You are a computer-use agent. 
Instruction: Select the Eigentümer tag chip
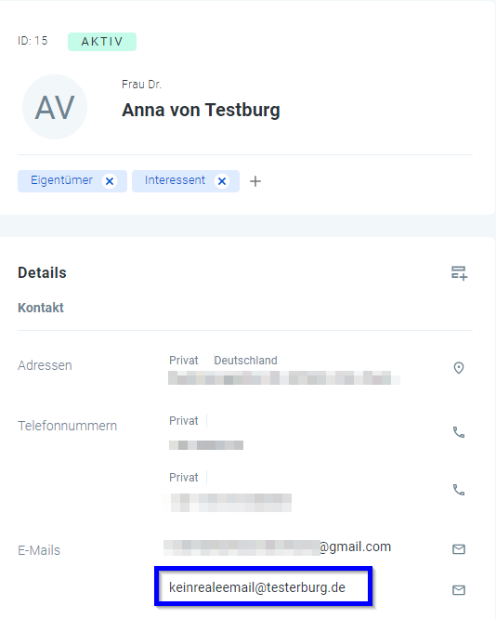(x=61, y=180)
